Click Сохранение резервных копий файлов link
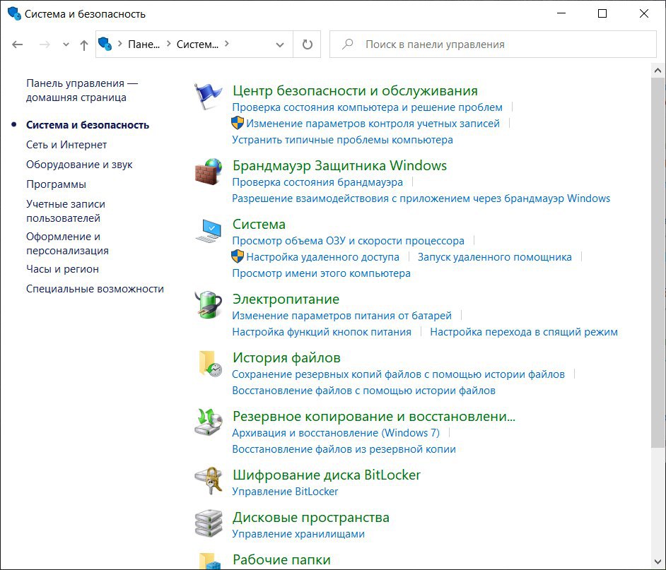This screenshot has height=570, width=666. pyautogui.click(x=398, y=374)
